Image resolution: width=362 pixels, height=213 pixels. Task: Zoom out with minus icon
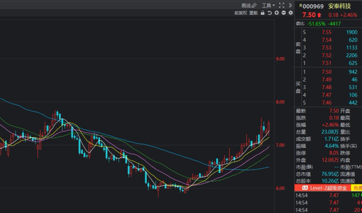tap(283, 13)
